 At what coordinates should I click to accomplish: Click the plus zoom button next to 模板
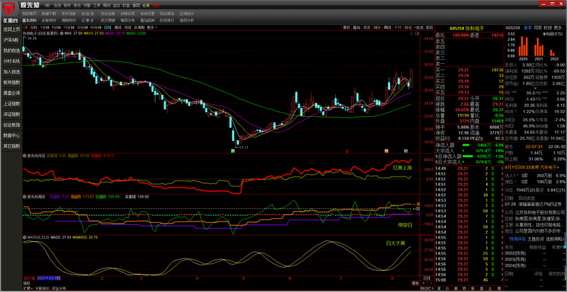[x=422, y=283]
